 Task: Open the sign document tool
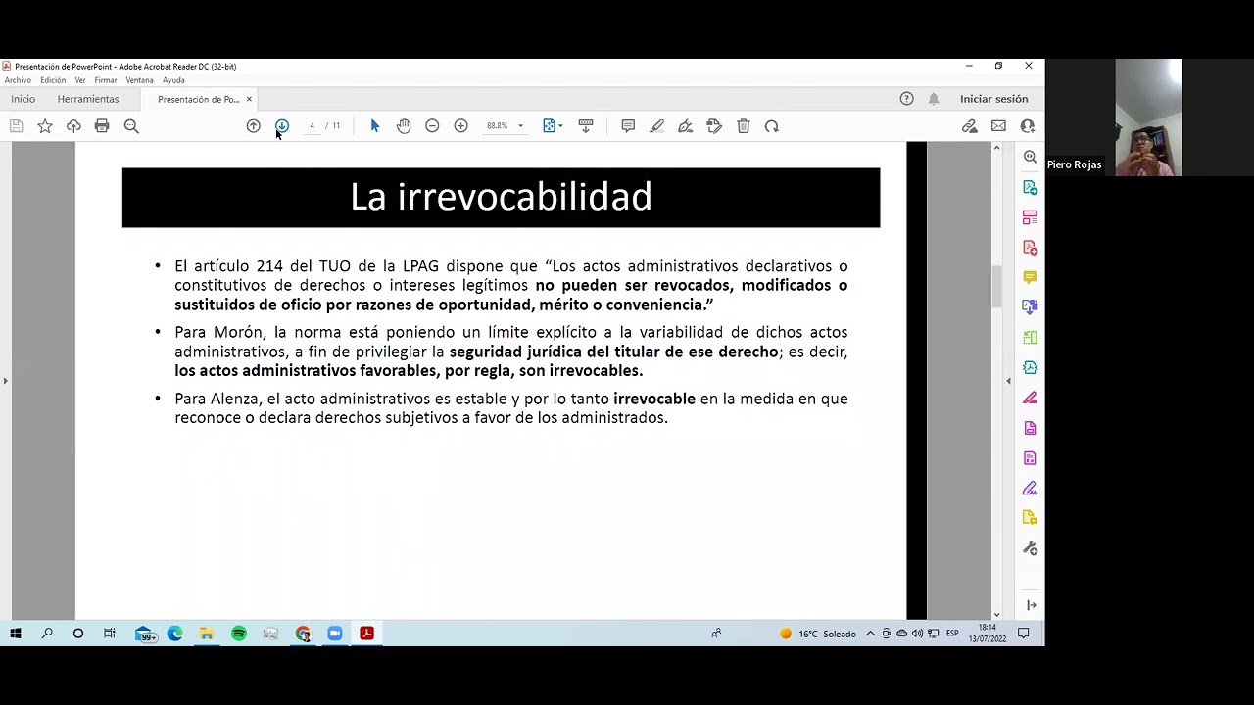(686, 126)
